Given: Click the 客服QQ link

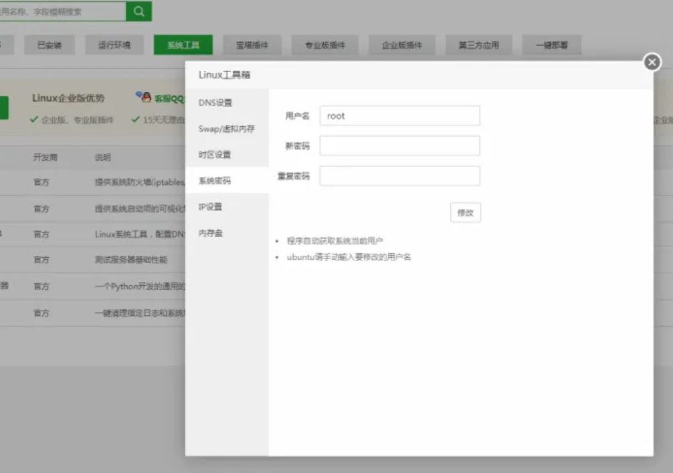Looking at the screenshot, I should (169, 99).
